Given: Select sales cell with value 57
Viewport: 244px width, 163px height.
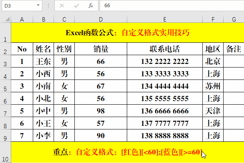Looking at the screenshot, I should [101, 123].
